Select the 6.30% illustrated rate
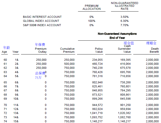 124,21
